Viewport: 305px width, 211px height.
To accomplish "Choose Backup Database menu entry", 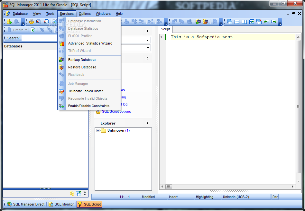I will pos(89,60).
